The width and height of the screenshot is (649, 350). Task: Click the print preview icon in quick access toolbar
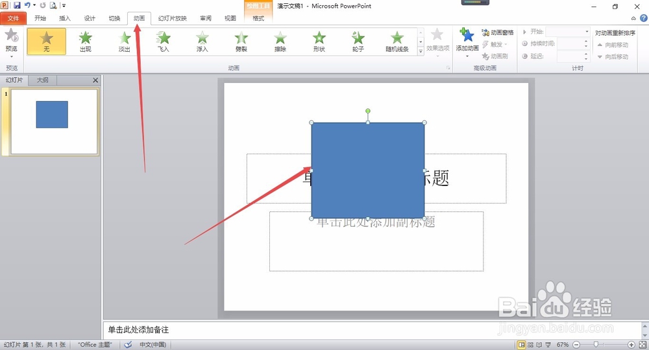tap(53, 5)
